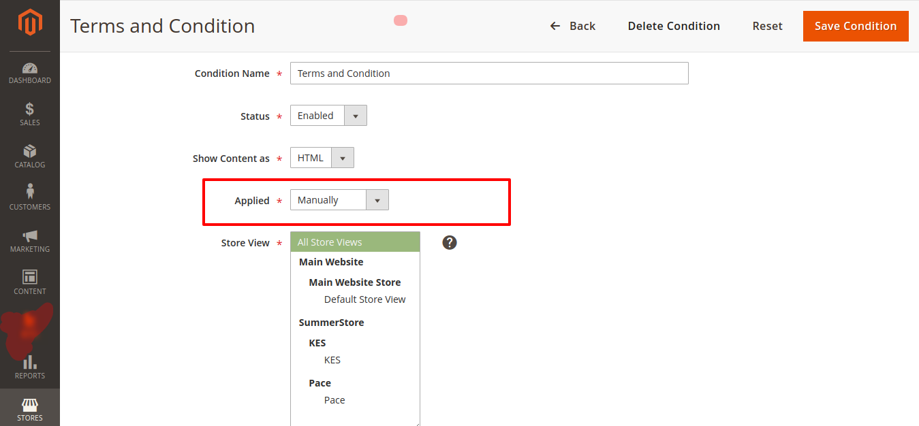Click the Save Condition button
Viewport: 919px width, 426px height.
(x=855, y=26)
